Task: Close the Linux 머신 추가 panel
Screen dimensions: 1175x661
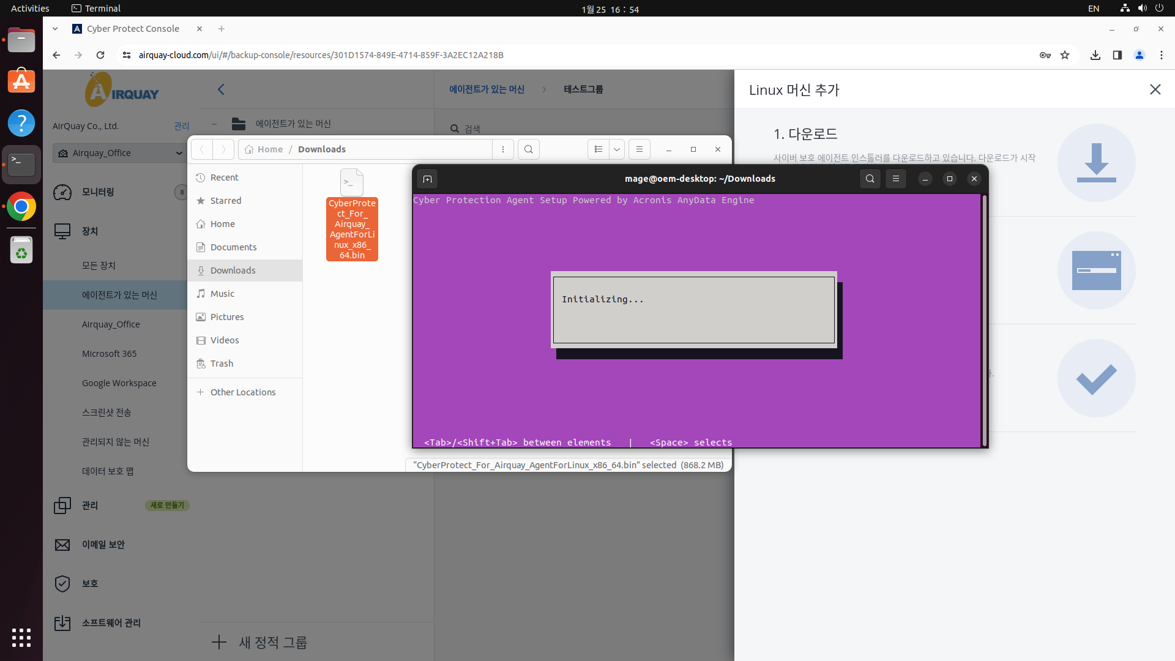Action: point(1155,89)
